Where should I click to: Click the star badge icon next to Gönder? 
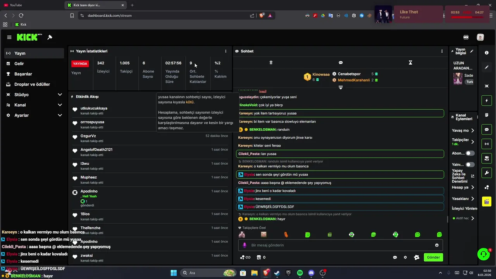point(417,257)
